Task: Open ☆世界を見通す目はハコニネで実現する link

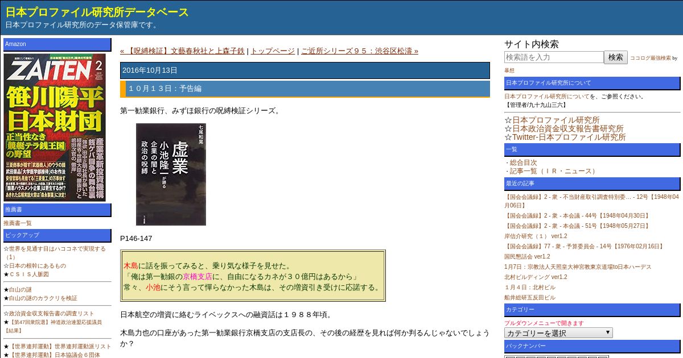Action: pos(55,253)
